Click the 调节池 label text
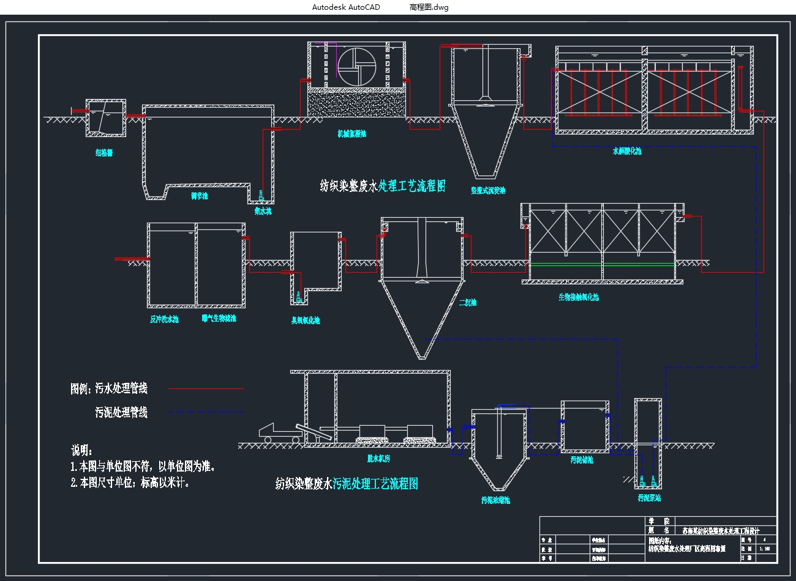This screenshot has width=796, height=581. click(x=199, y=196)
